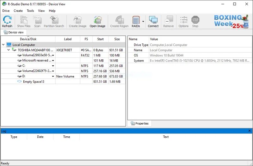Click the Microsoft reserved drive icon
253x166 pixels.
click(x=19, y=61)
